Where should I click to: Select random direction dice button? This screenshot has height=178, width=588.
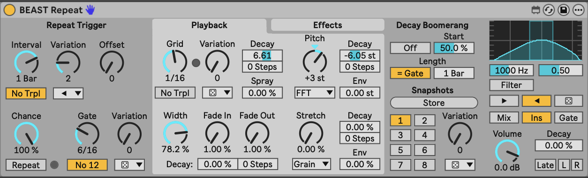[568, 101]
